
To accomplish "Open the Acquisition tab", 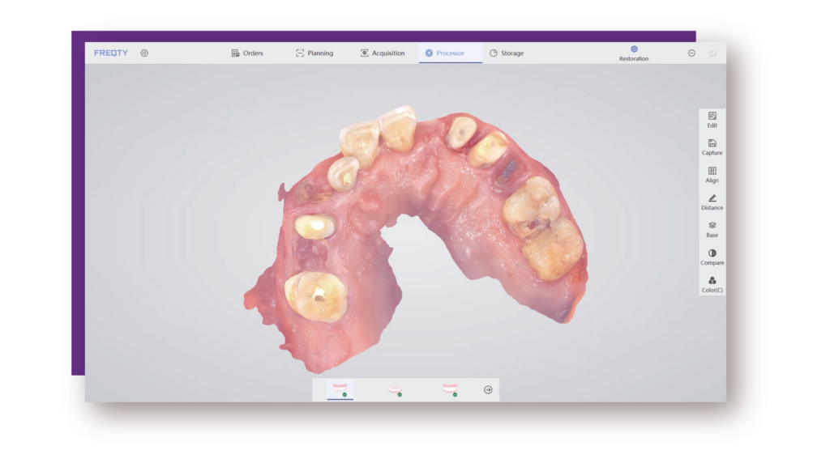I will pyautogui.click(x=383, y=53).
